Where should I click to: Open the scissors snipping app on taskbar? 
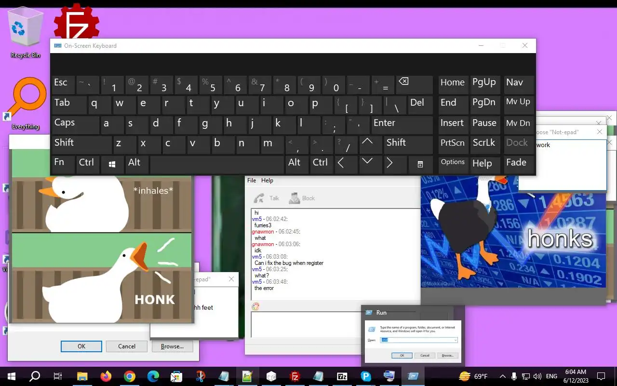[200, 376]
